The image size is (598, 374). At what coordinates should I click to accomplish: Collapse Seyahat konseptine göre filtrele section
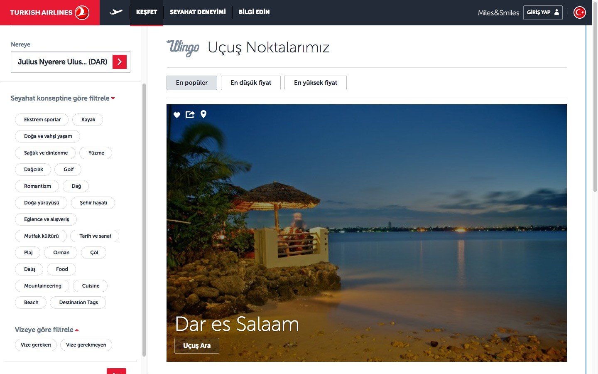63,98
